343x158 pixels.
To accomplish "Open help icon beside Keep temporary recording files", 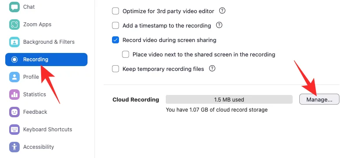I will pyautogui.click(x=212, y=68).
